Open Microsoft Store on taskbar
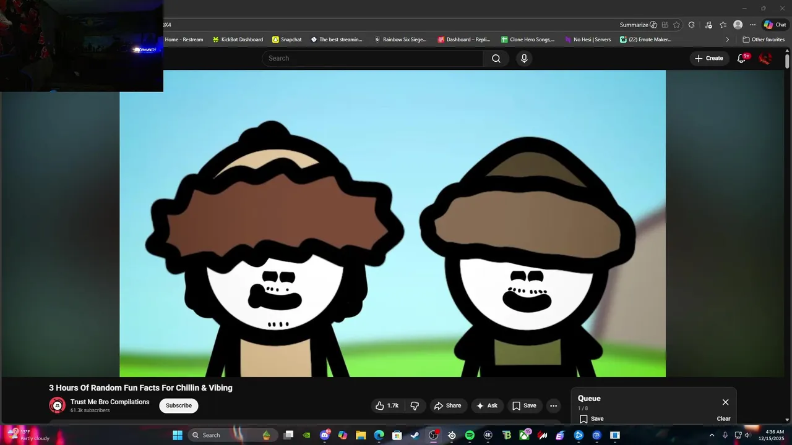The width and height of the screenshot is (792, 445). (x=397, y=435)
